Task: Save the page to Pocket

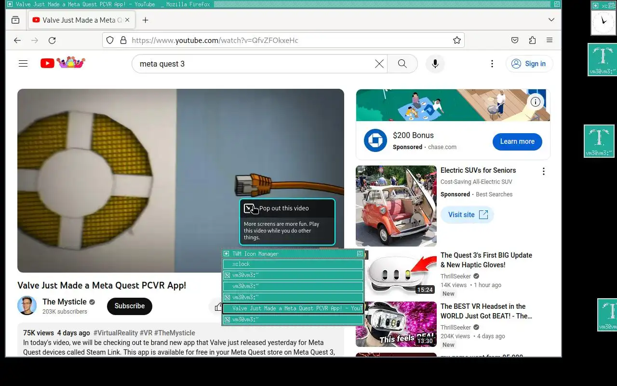Action: coord(515,40)
